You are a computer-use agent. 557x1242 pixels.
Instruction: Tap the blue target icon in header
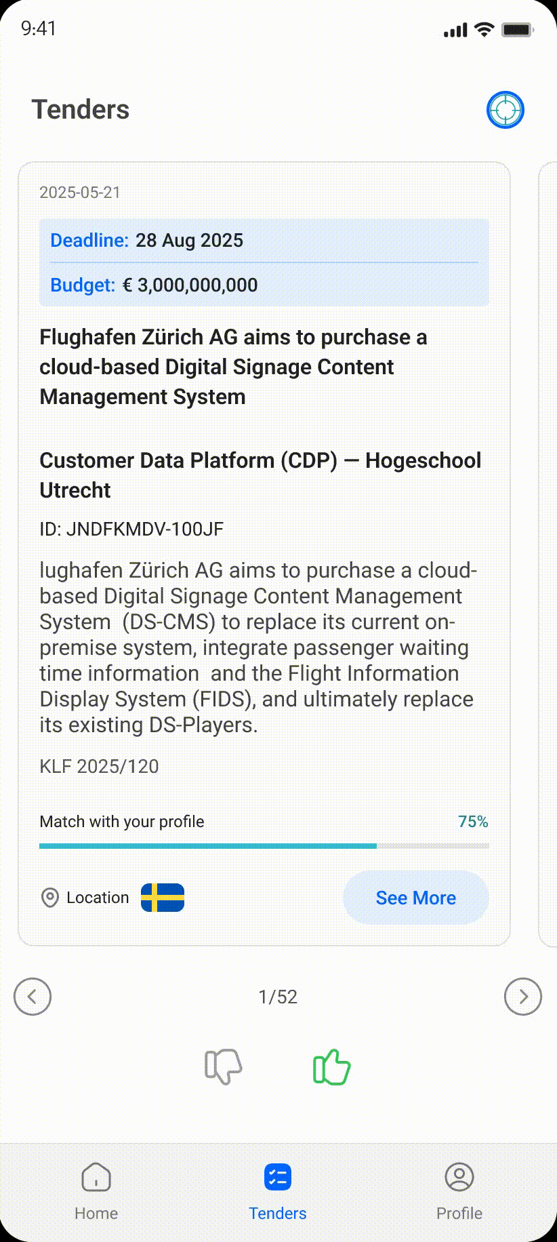pos(505,110)
